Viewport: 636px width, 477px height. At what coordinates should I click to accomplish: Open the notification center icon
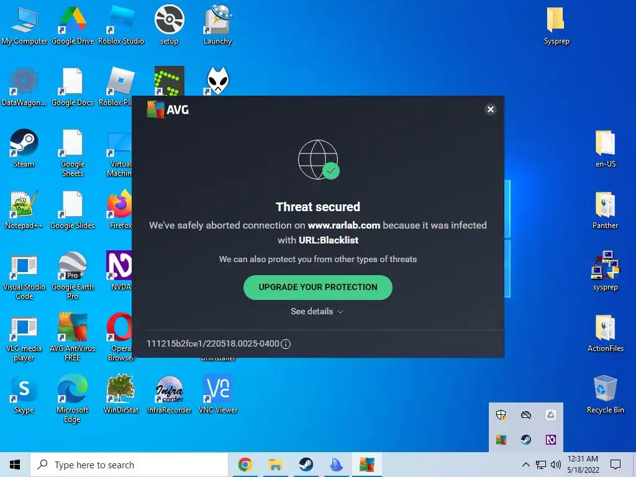point(616,465)
